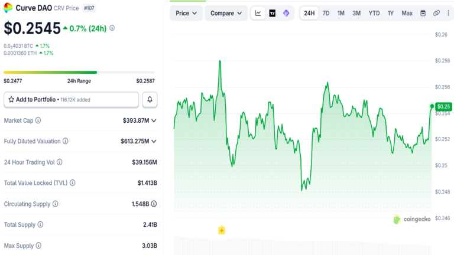
Task: Click info icon beside 1.548B value
Action: click(154, 204)
